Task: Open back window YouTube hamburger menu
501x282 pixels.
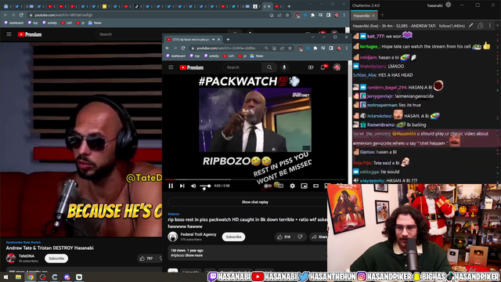Action: (9, 34)
